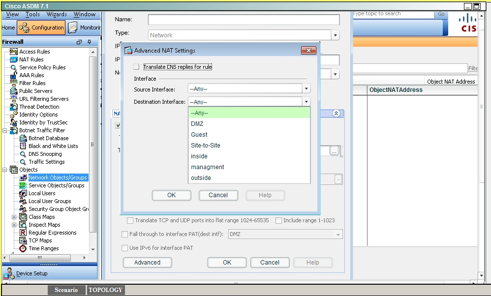Click the Service Objects/Groups icon
491x296 pixels.
click(x=23, y=185)
